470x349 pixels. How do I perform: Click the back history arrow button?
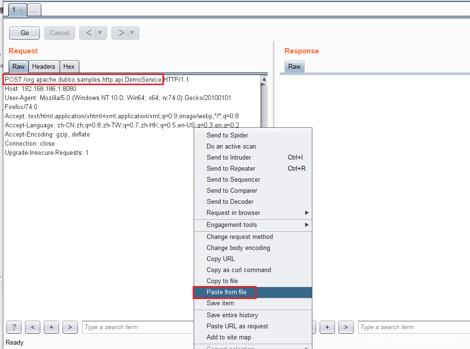pyautogui.click(x=88, y=33)
